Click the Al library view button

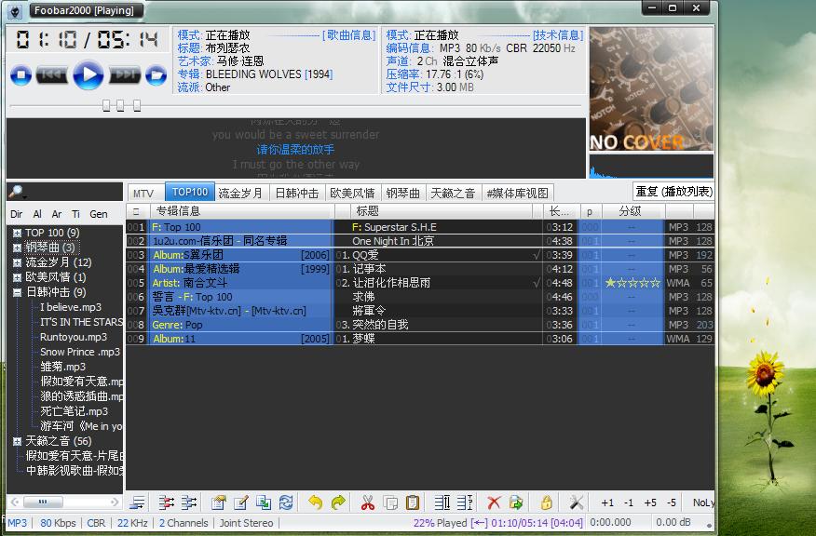37,214
